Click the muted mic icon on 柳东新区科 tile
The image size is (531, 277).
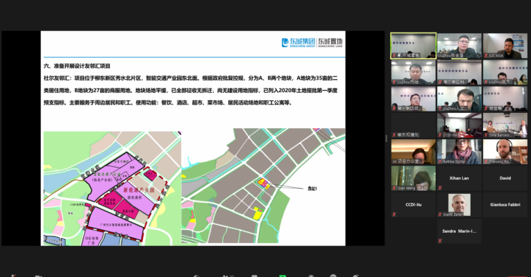(x=440, y=82)
